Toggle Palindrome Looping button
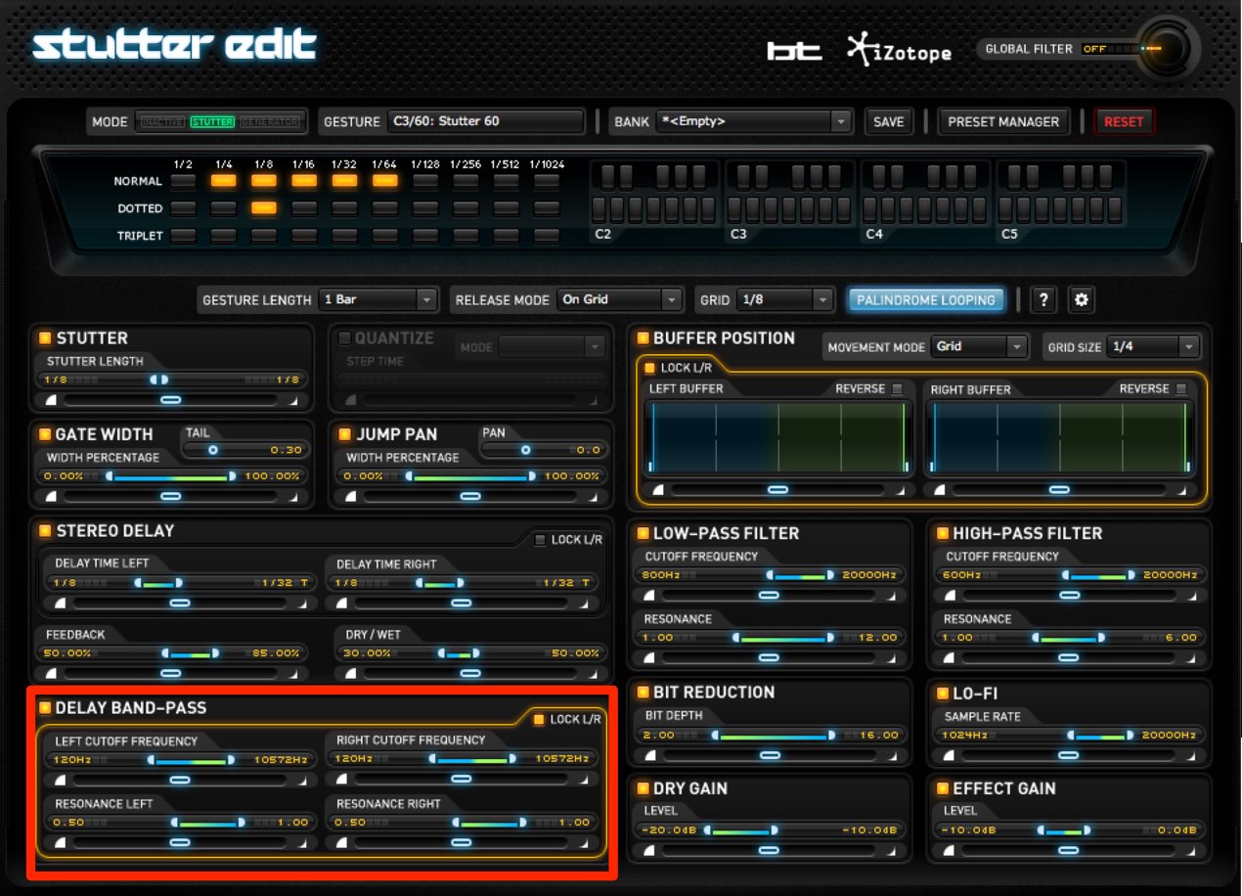 [925, 299]
